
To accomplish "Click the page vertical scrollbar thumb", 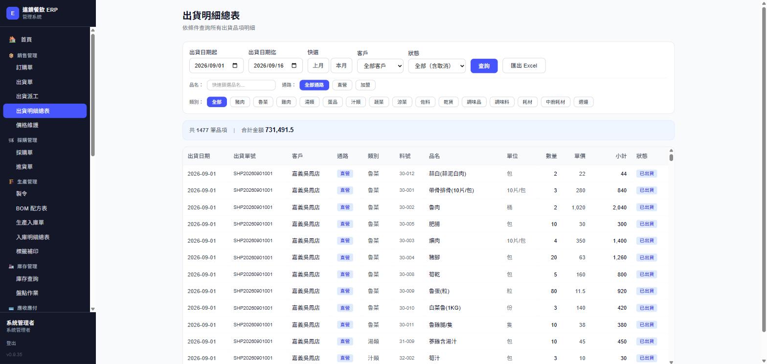I will pyautogui.click(x=764, y=169).
